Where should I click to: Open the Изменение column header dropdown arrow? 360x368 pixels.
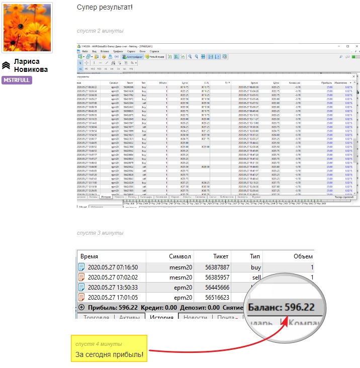click(350, 83)
